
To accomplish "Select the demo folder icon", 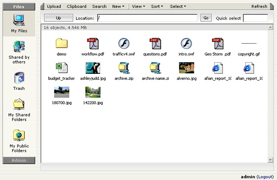I will tap(61, 43).
